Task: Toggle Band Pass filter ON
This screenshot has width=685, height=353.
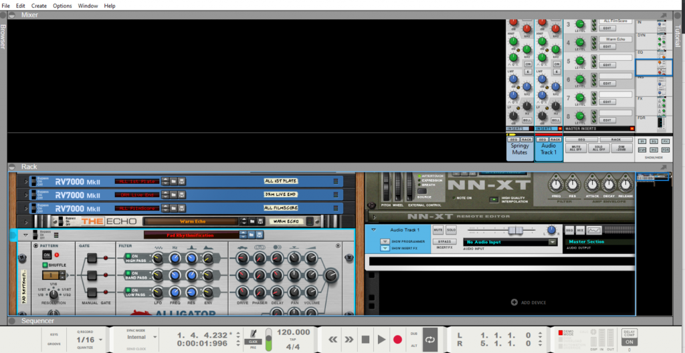Action: [x=128, y=273]
